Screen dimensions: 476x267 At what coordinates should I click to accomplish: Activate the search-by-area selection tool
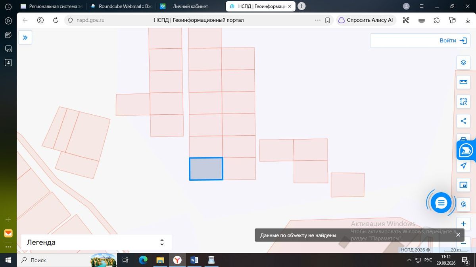click(x=463, y=102)
